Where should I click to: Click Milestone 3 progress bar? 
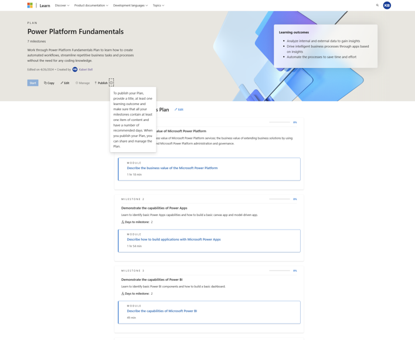pos(280,271)
